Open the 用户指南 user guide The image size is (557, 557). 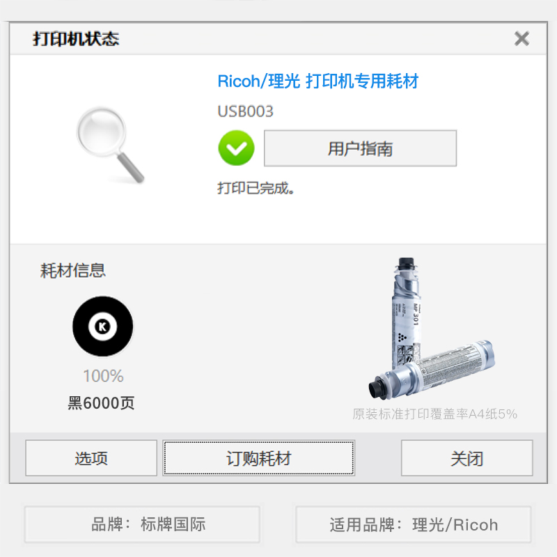tap(360, 148)
